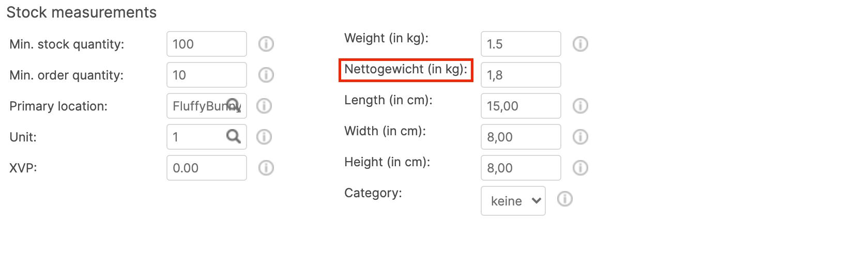Click info icon next to Primary location

tap(264, 106)
